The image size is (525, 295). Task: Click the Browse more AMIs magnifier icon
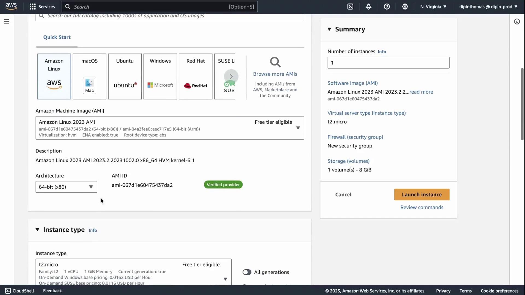[x=275, y=62]
